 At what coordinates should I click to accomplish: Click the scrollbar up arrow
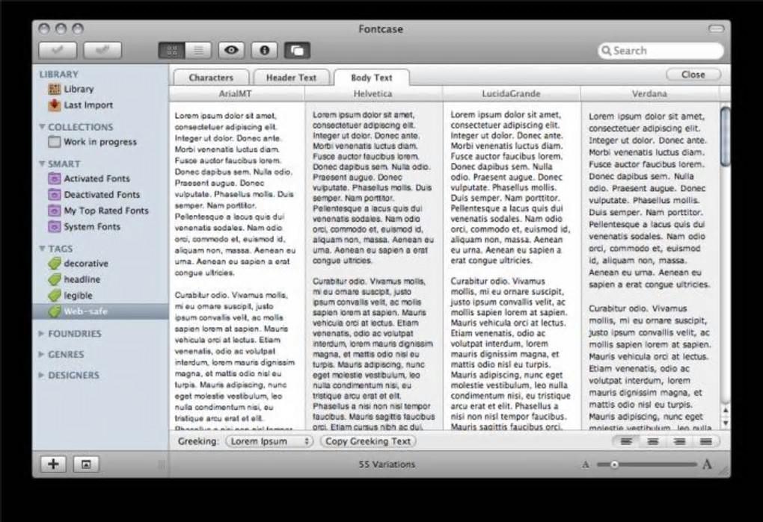pos(725,410)
